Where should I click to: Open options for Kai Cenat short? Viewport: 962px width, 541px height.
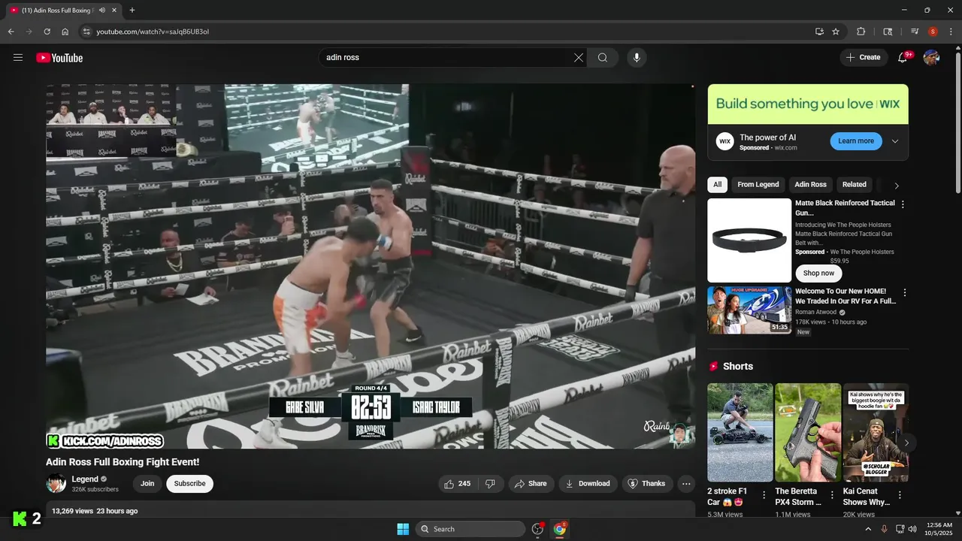(901, 495)
